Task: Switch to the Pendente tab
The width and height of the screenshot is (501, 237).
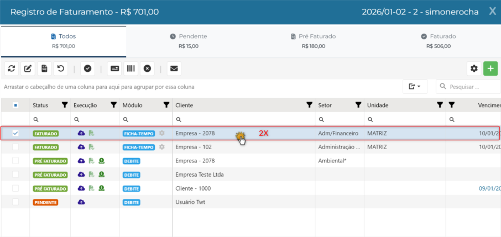Action: point(188,41)
